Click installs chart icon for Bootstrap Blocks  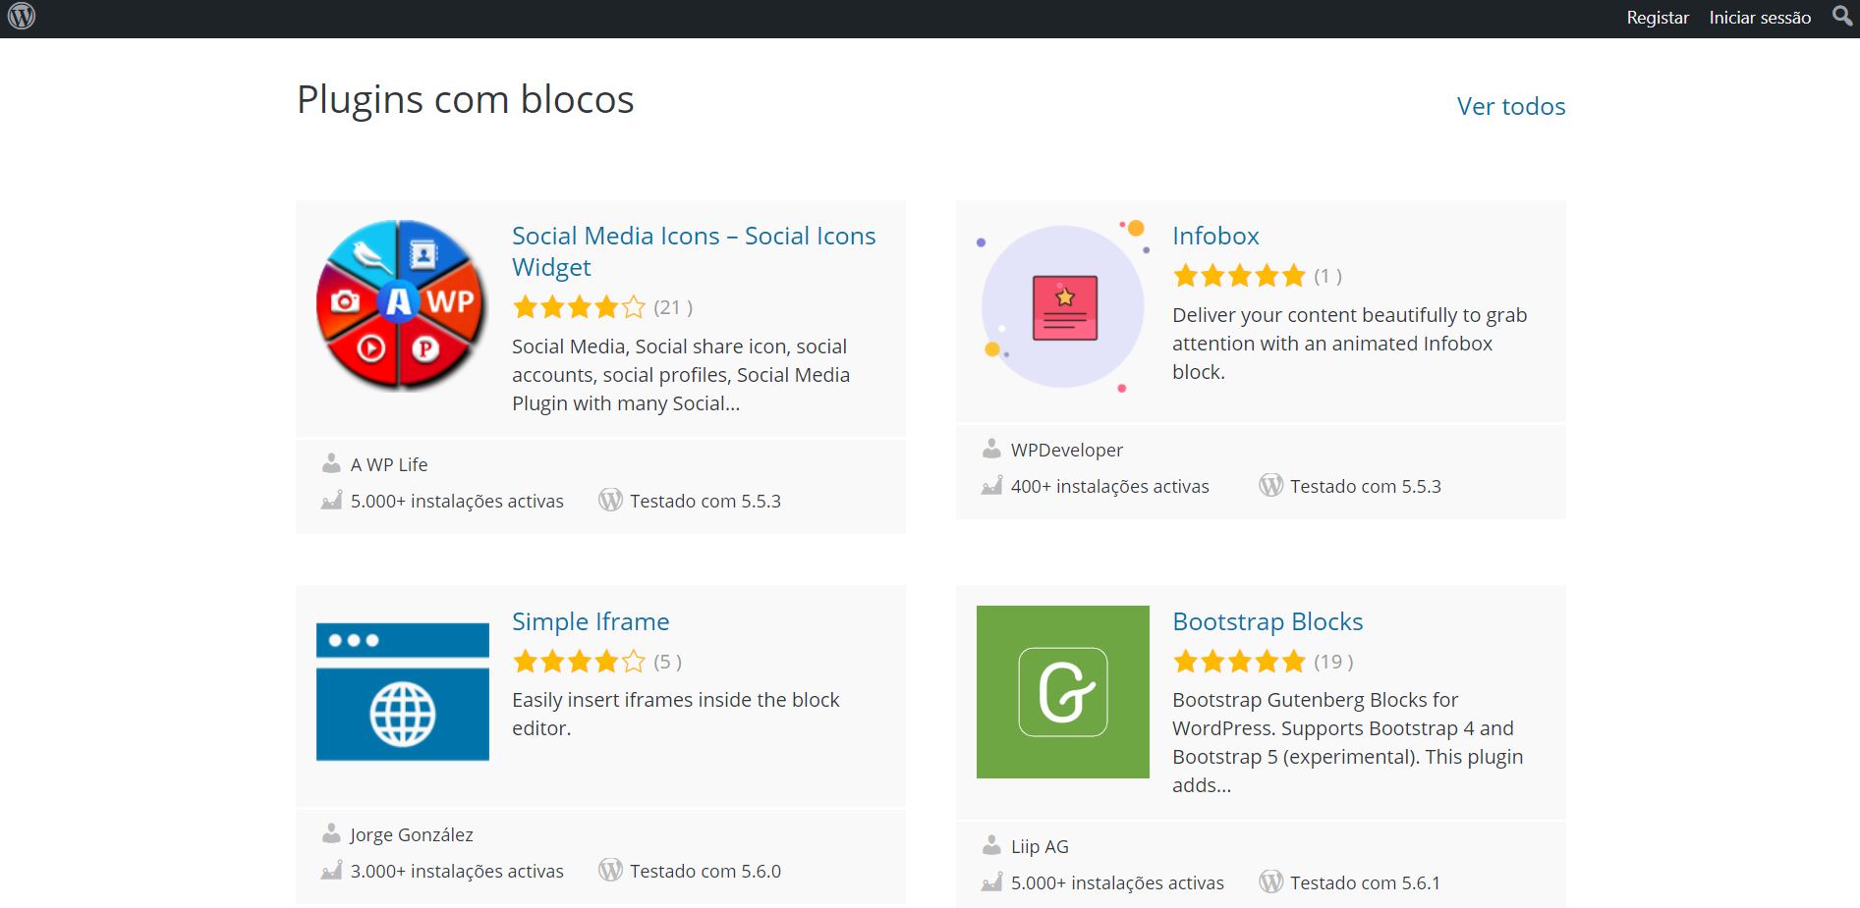[991, 882]
